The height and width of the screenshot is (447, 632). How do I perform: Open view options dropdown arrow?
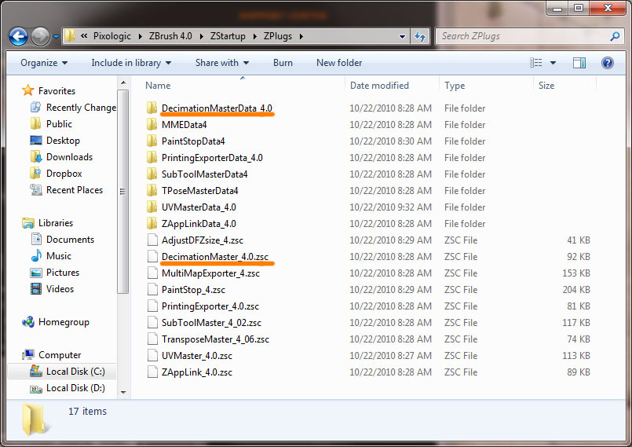[553, 63]
